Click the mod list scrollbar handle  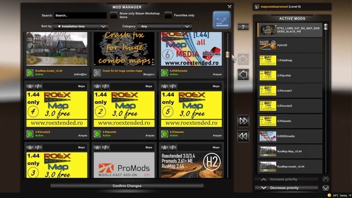pyautogui.click(x=228, y=54)
